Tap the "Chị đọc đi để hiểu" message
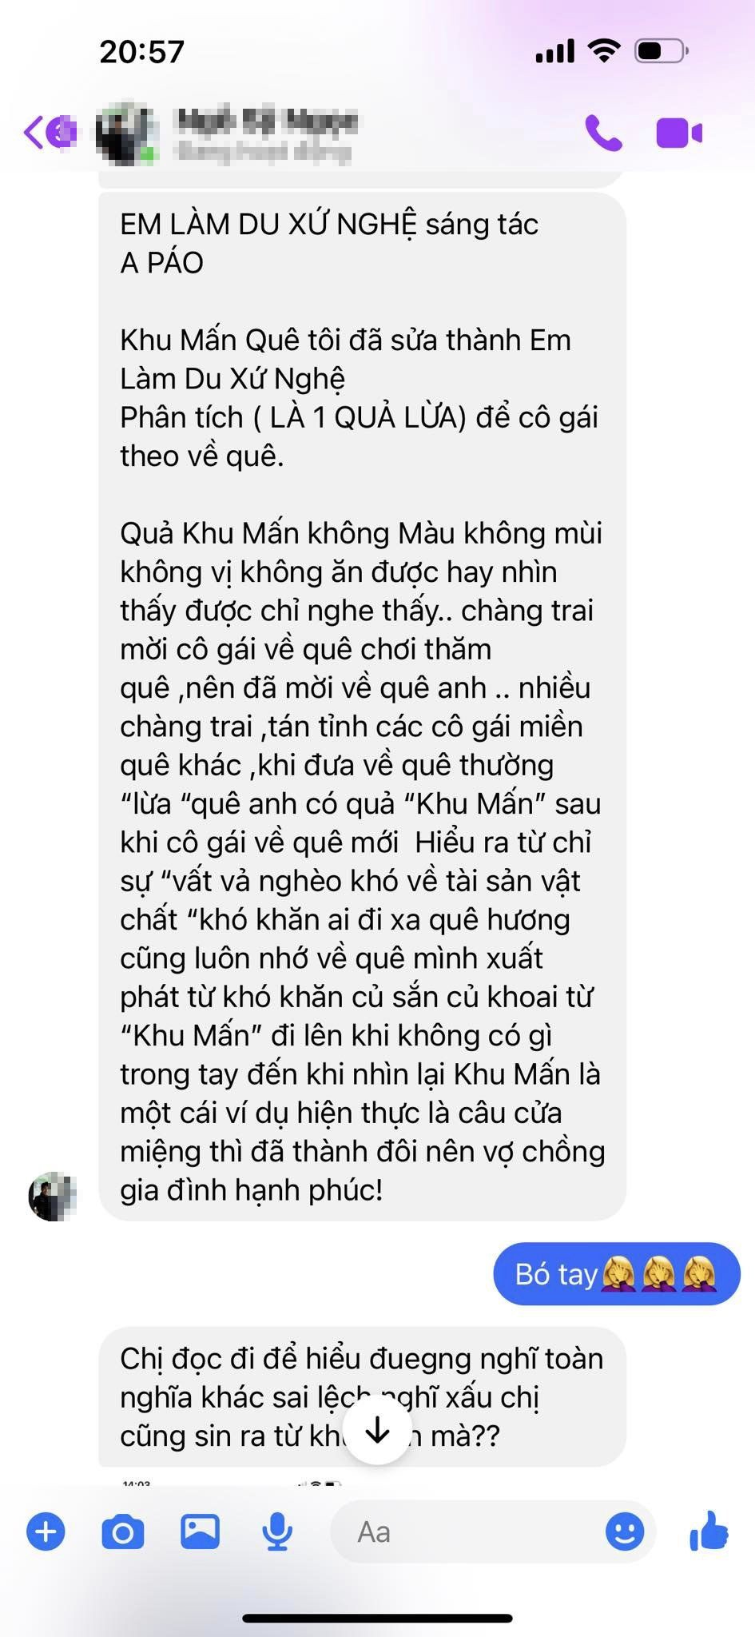755x1637 pixels. [x=362, y=1396]
